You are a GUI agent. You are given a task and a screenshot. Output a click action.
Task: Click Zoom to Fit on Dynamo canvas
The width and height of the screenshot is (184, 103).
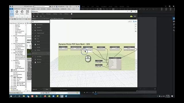pyautogui.click(x=136, y=25)
